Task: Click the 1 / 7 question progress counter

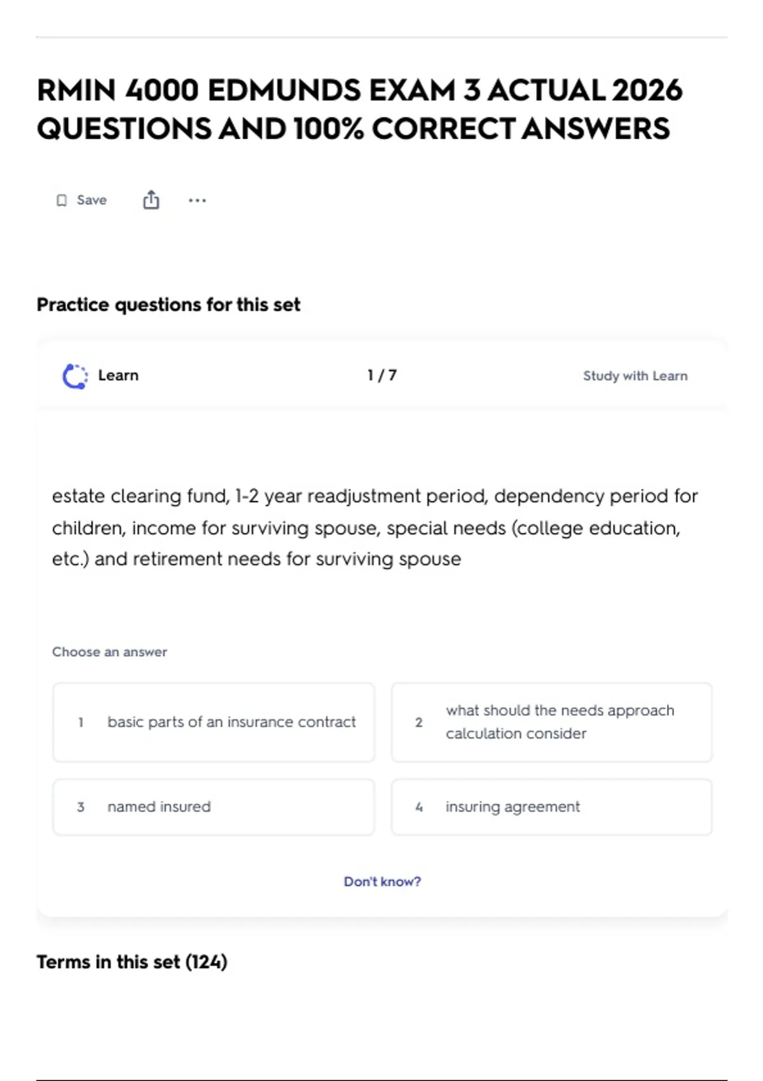Action: [382, 375]
